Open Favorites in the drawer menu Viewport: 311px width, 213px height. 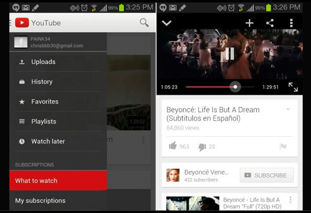[58, 101]
